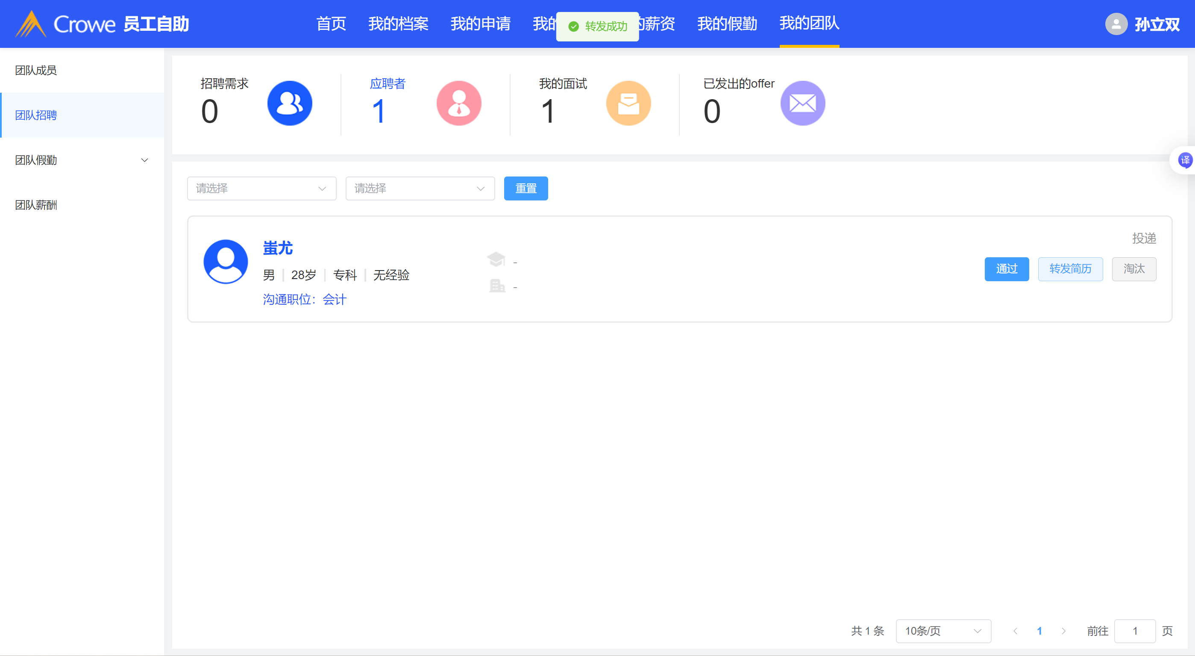The image size is (1195, 656).
Task: Open the first 请选择 filter dropdown
Action: tap(261, 188)
